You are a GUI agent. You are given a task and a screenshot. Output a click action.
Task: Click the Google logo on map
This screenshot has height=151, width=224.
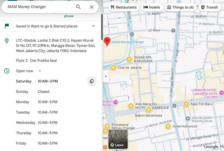pos(211,146)
